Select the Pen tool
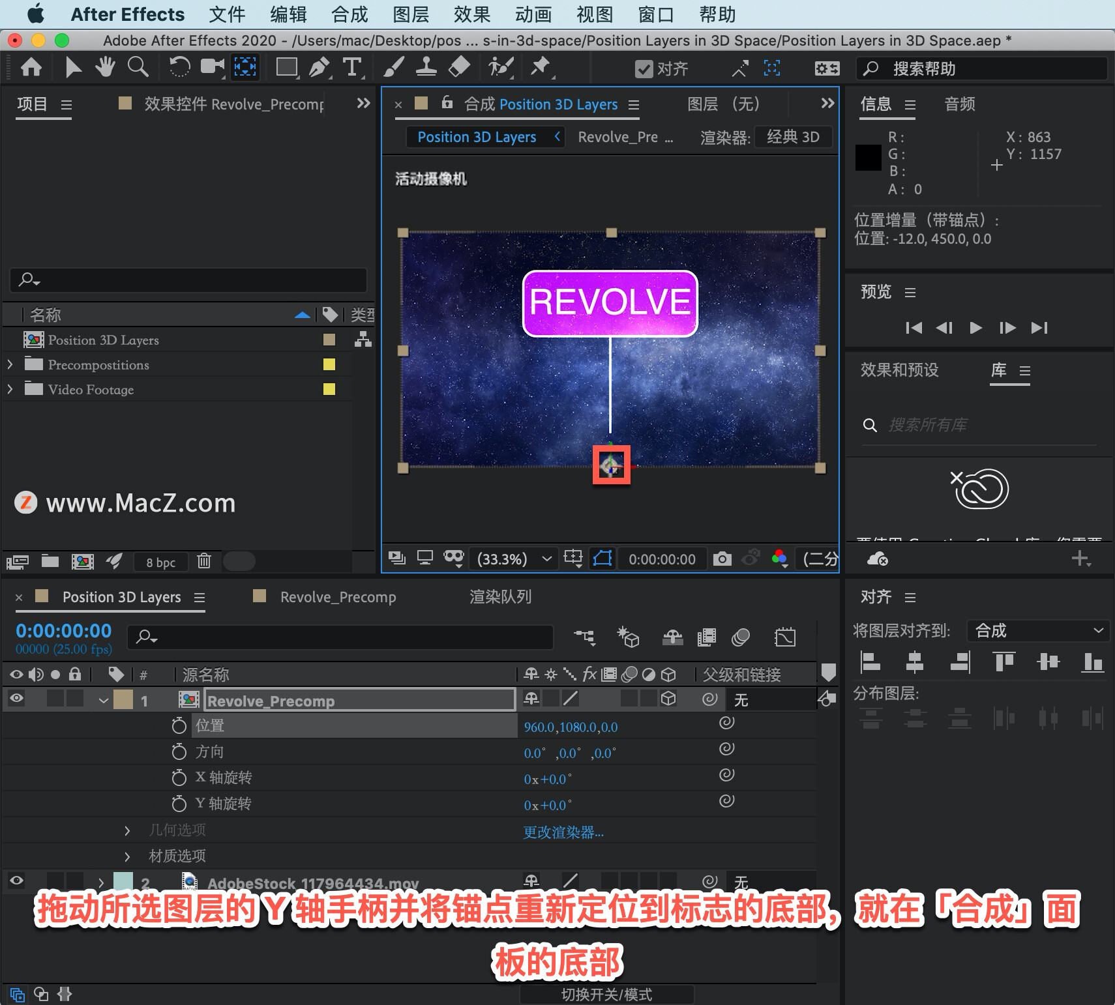 coord(320,66)
